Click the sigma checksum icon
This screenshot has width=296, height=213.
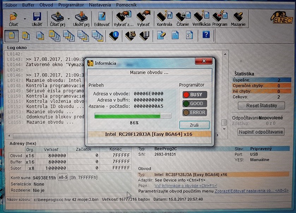point(189,35)
